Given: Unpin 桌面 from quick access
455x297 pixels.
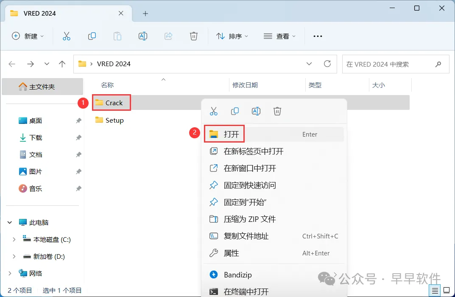Looking at the screenshot, I should pyautogui.click(x=78, y=120).
